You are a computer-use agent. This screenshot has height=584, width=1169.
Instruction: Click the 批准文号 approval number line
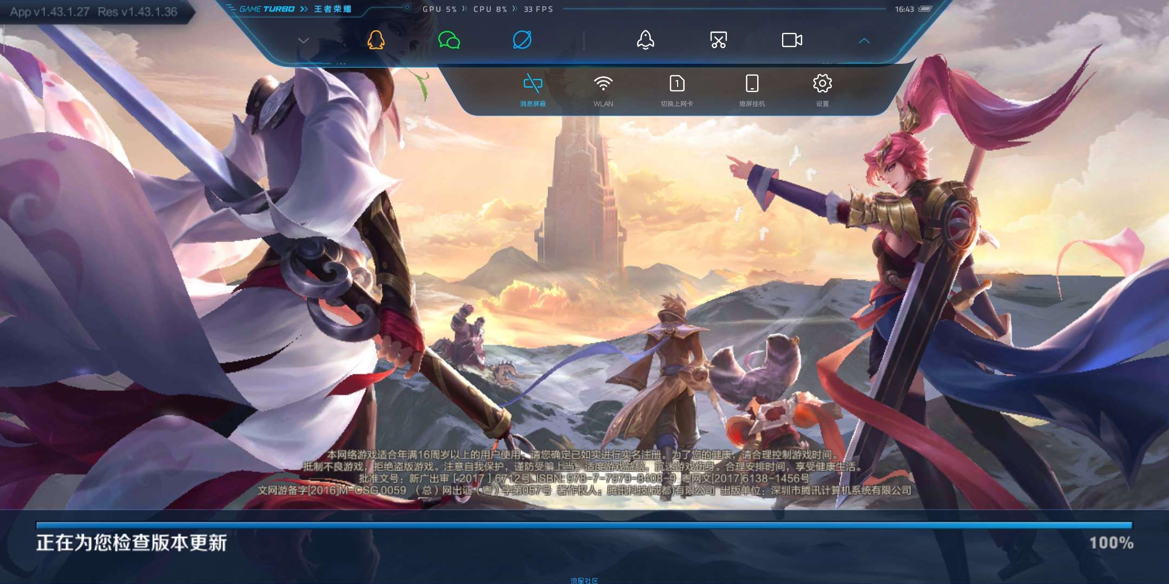click(x=584, y=479)
